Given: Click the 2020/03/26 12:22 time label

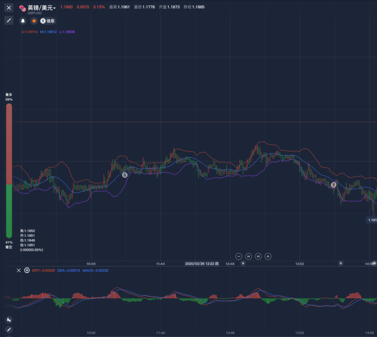Looking at the screenshot, I should (202, 264).
